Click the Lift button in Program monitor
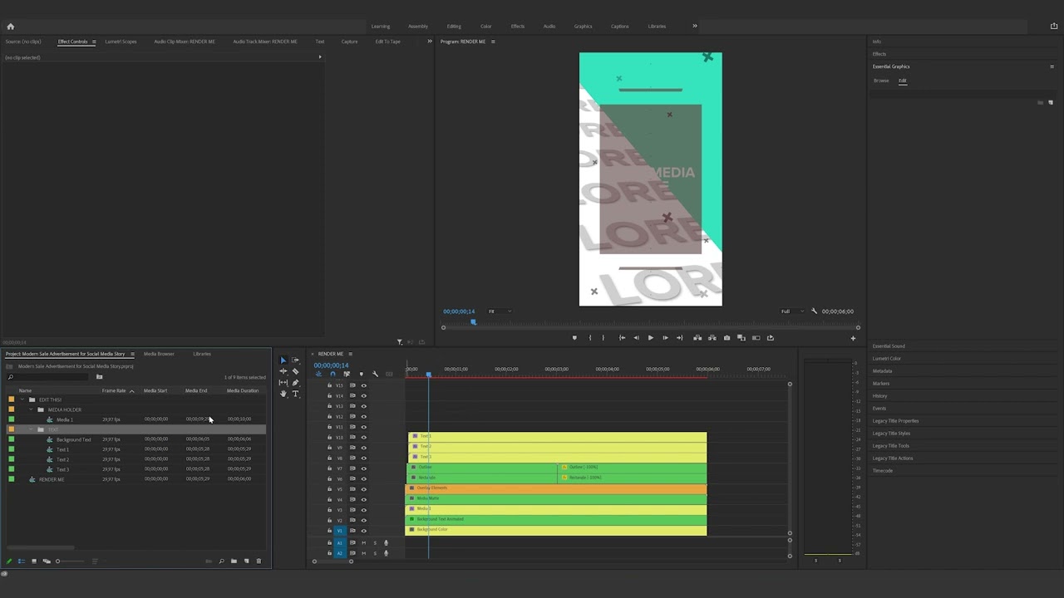Viewport: 1064px width, 598px height. coord(697,338)
